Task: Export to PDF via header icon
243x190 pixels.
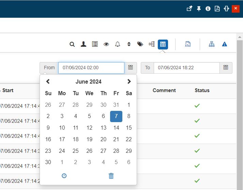Action: click(217, 9)
